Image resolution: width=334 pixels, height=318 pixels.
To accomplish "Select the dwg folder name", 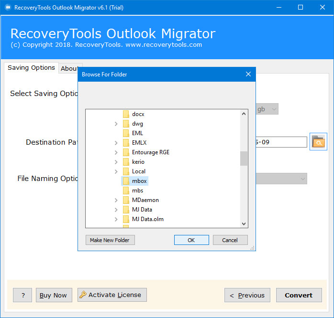I will coord(137,124).
